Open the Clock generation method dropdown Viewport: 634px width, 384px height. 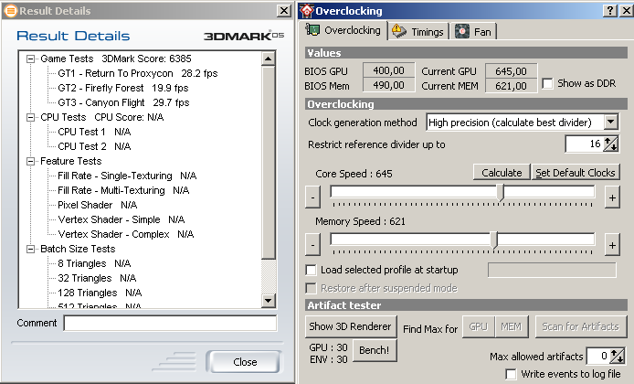click(611, 122)
